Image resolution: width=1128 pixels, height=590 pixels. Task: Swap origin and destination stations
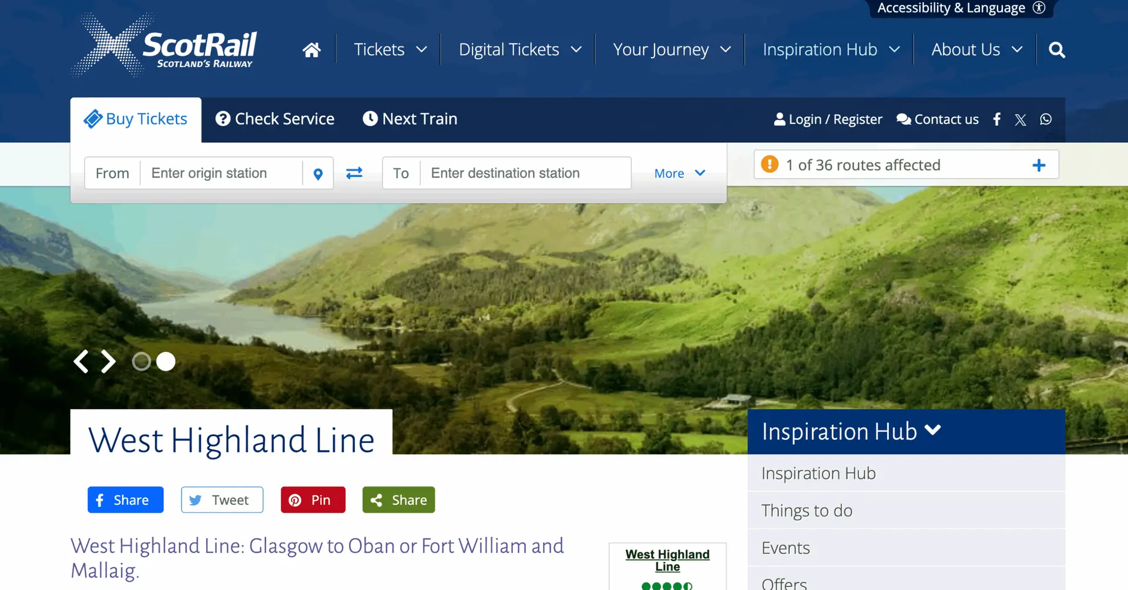click(x=354, y=173)
